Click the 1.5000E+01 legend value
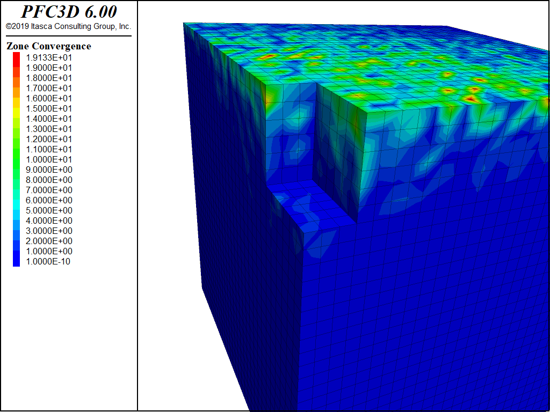 point(49,108)
